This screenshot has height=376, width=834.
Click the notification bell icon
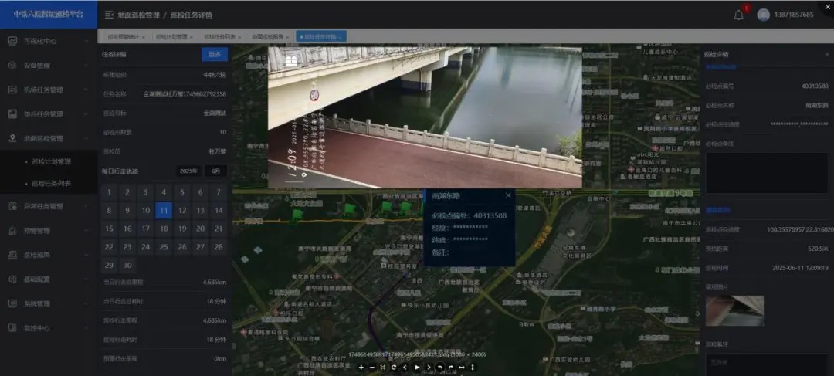click(x=738, y=15)
